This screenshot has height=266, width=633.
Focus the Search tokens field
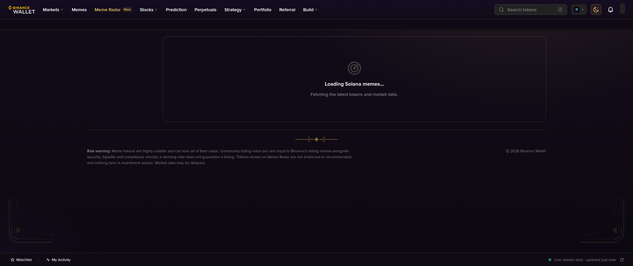point(530,10)
